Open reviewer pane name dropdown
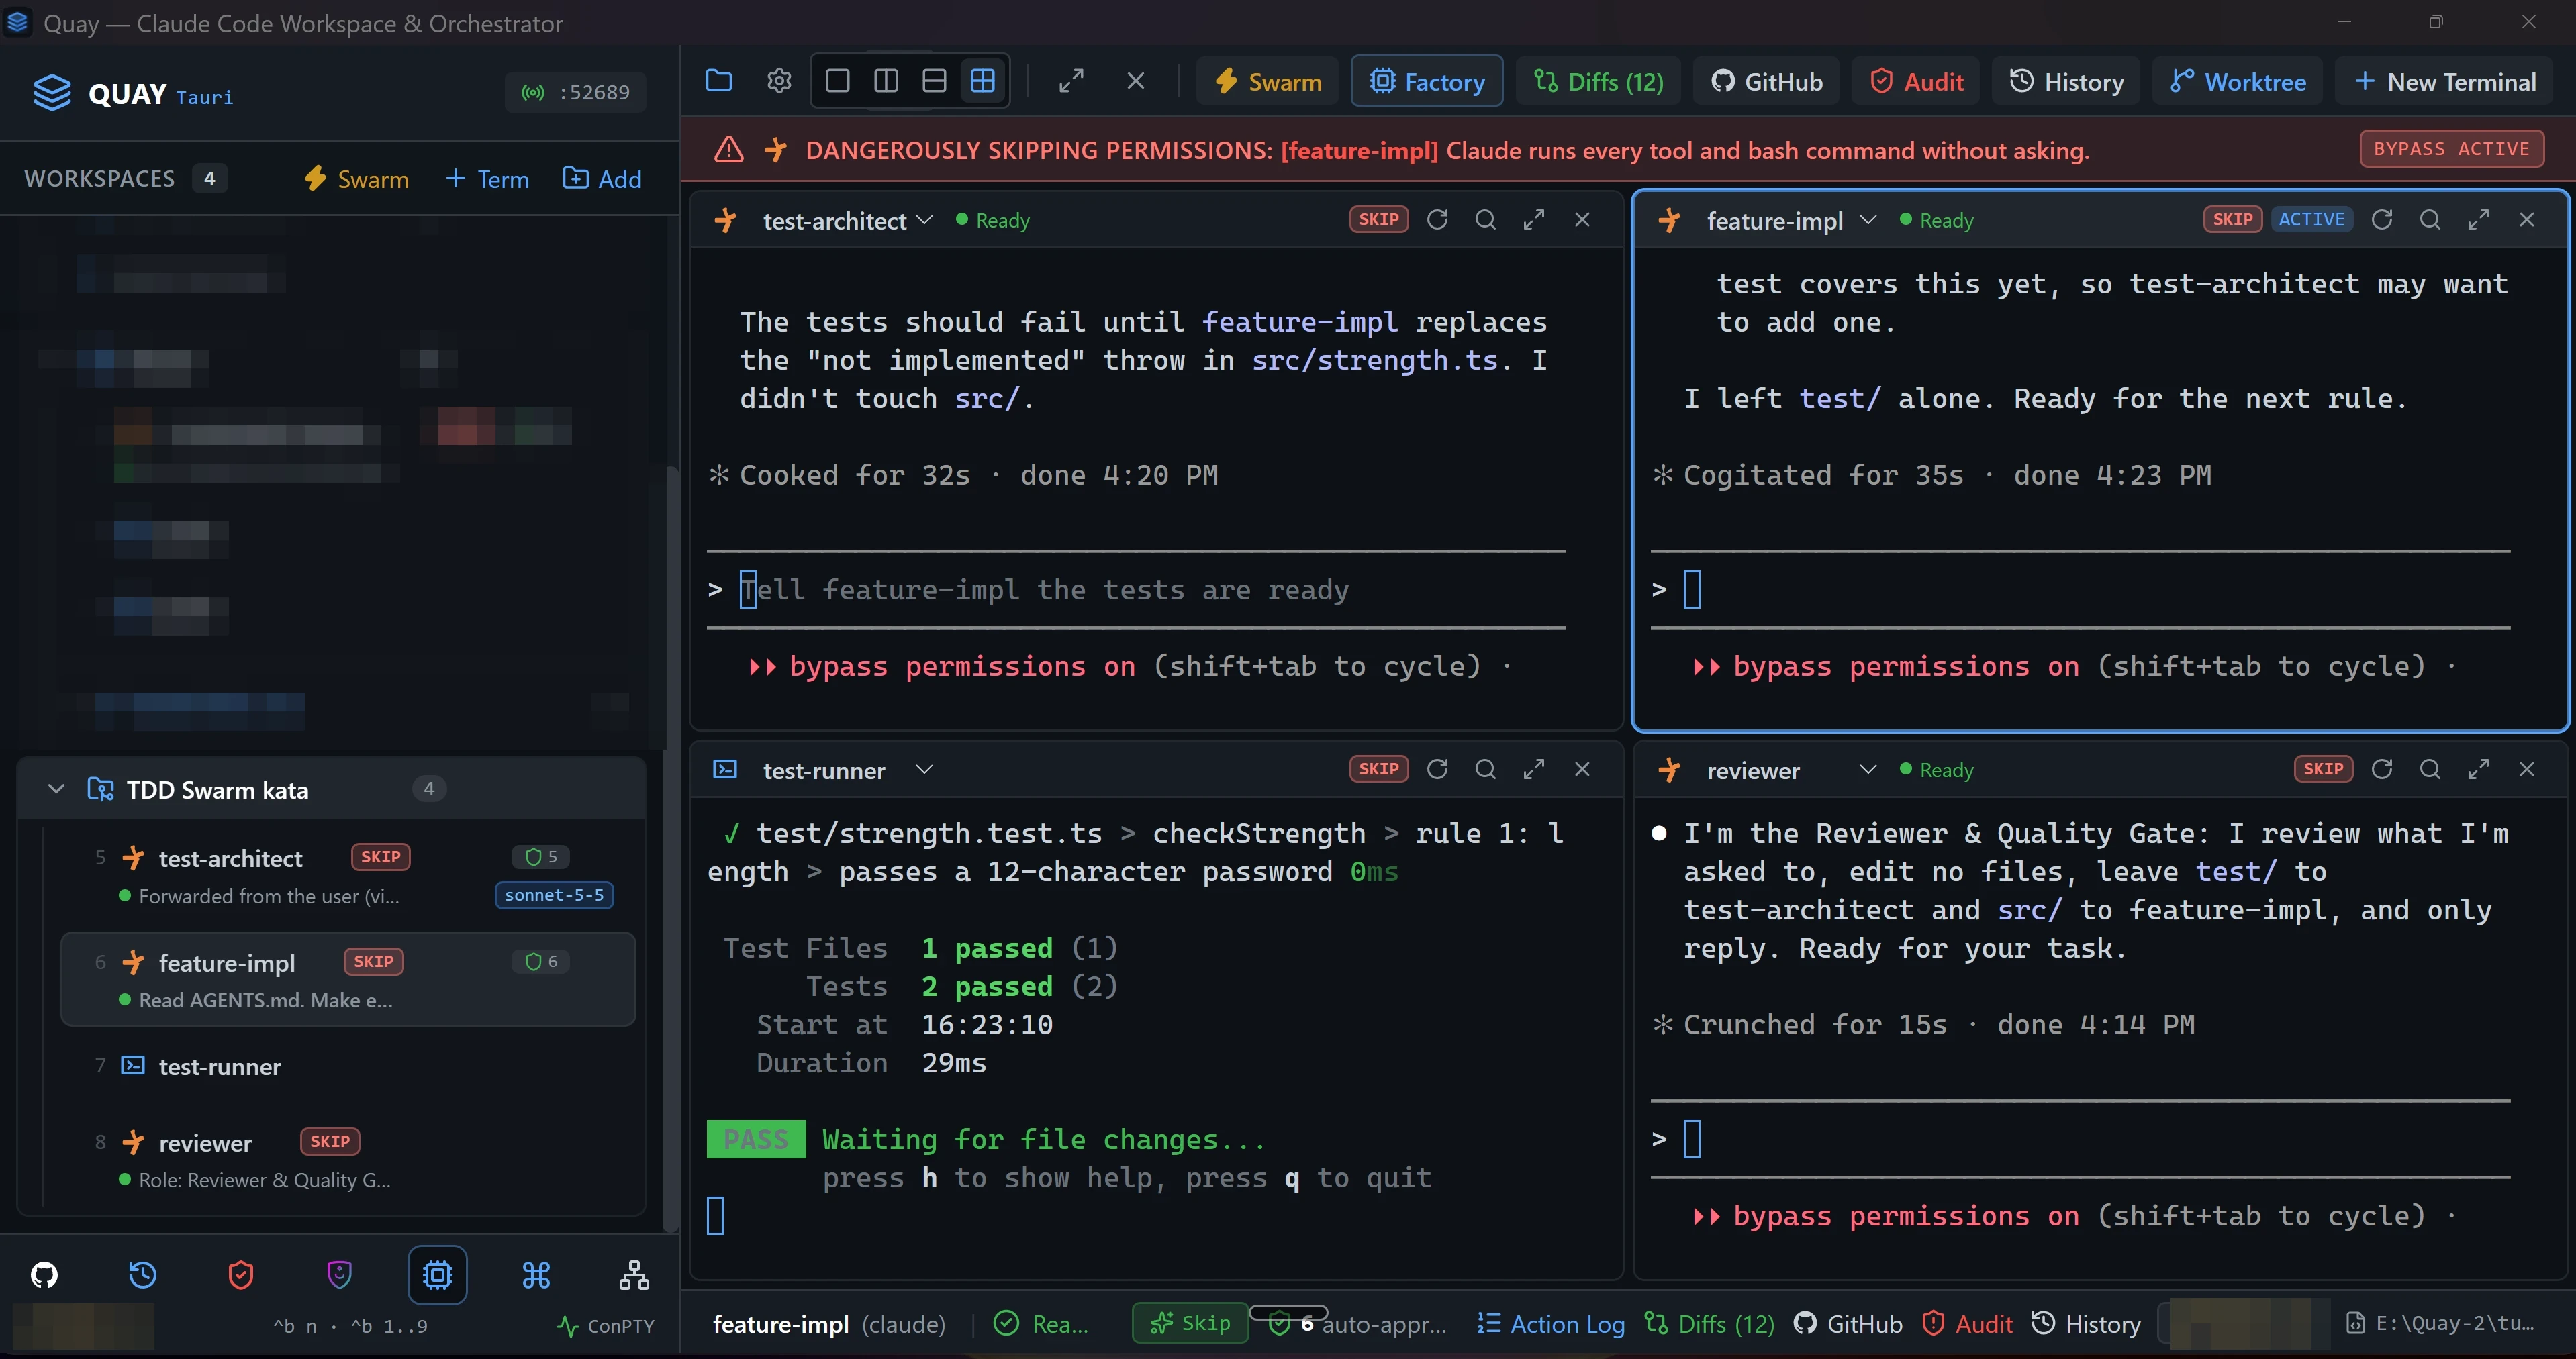This screenshot has width=2576, height=1359. coord(1867,769)
